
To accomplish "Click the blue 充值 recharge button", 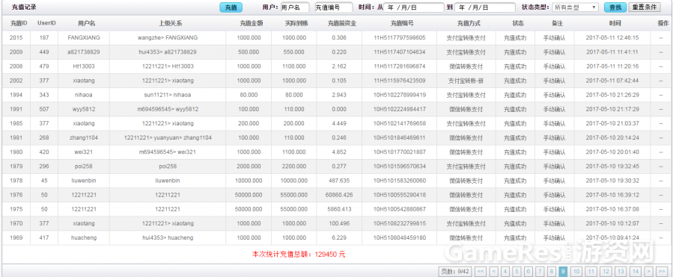I will pyautogui.click(x=231, y=7).
